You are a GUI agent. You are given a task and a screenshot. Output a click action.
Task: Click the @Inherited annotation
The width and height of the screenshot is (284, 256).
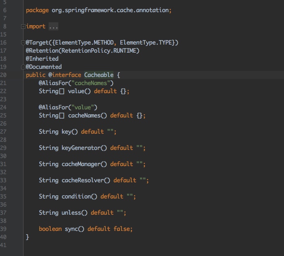coord(42,59)
